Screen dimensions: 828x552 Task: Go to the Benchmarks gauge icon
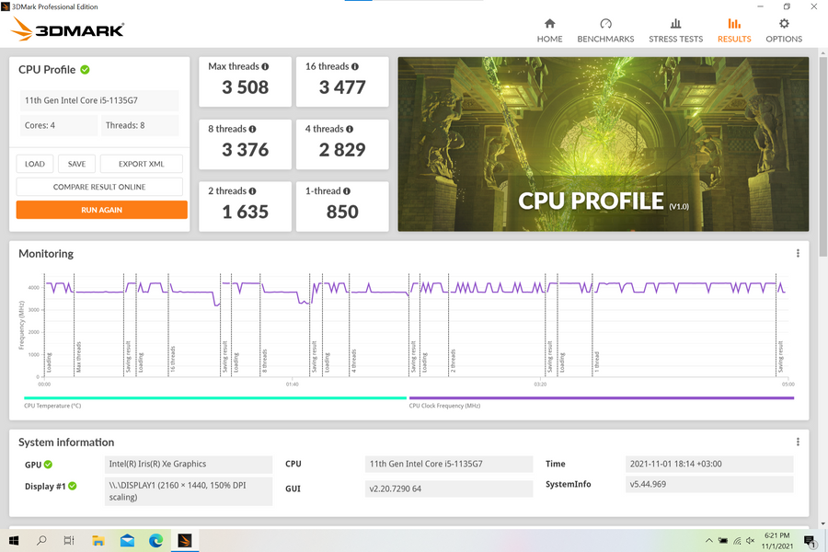tap(605, 25)
